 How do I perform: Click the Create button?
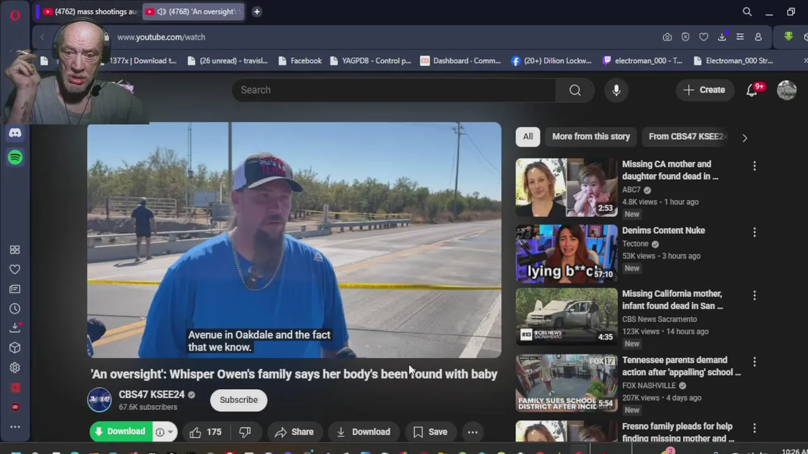tap(704, 90)
